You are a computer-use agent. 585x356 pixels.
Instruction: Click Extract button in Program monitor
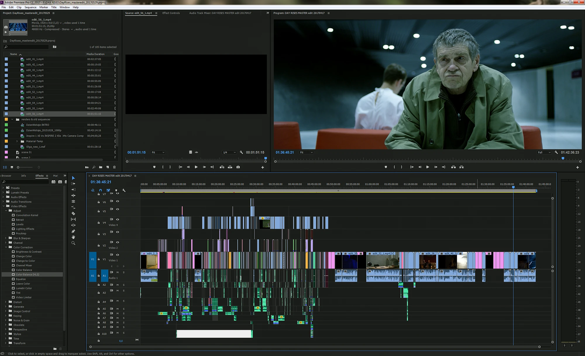[462, 167]
